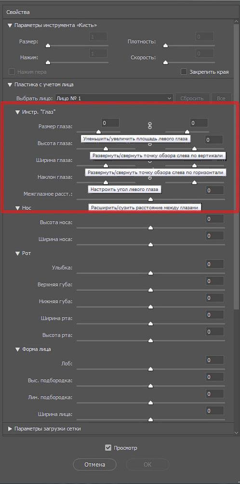This screenshot has width=240, height=484.
Task: Click the left Размер глаза value field
Action: pyautogui.click(x=110, y=123)
